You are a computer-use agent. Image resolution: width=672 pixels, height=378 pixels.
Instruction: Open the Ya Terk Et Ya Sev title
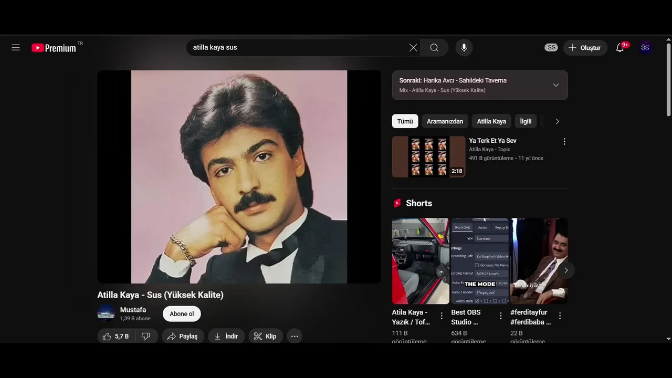[492, 141]
